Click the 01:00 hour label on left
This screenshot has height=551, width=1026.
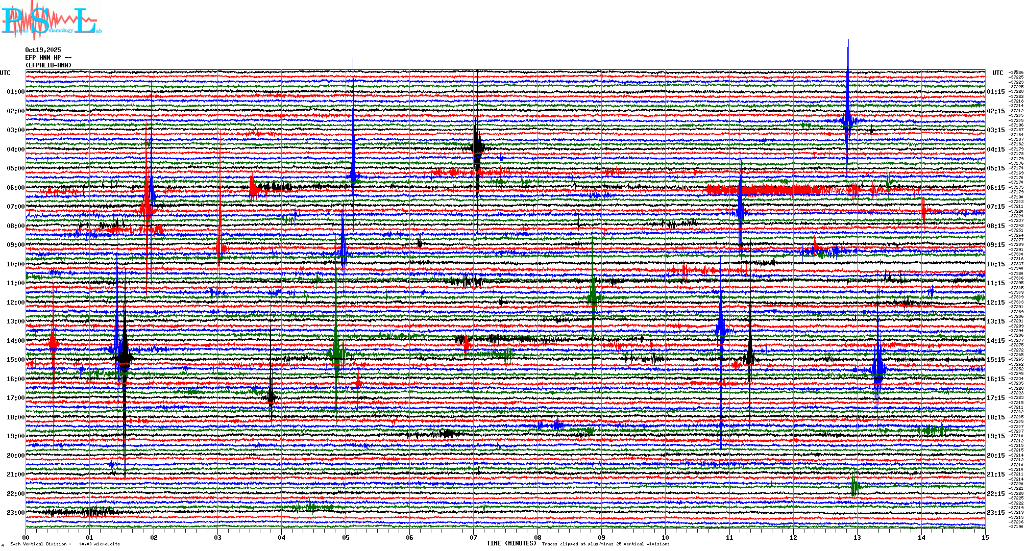pos(15,92)
